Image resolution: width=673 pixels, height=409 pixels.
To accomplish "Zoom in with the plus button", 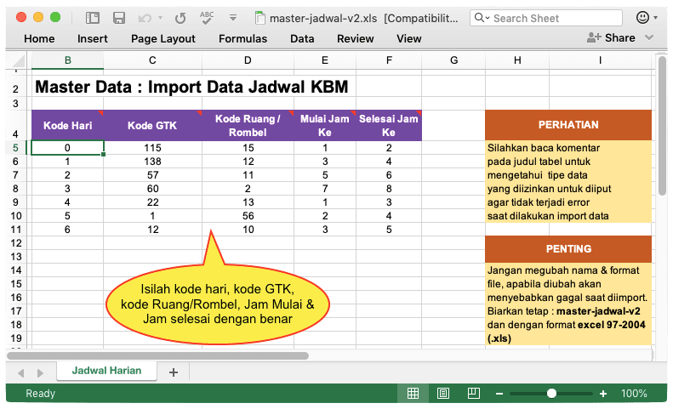I will pos(603,394).
